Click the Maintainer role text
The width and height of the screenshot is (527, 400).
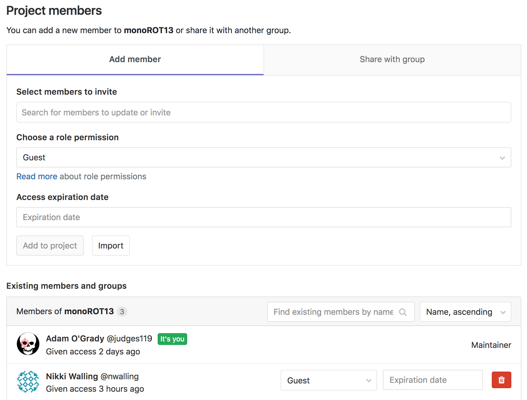[x=491, y=345]
